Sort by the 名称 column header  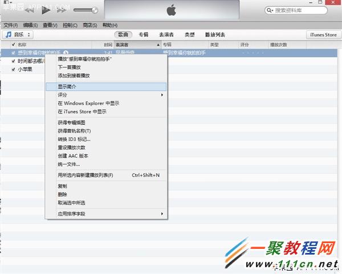[x=22, y=45]
